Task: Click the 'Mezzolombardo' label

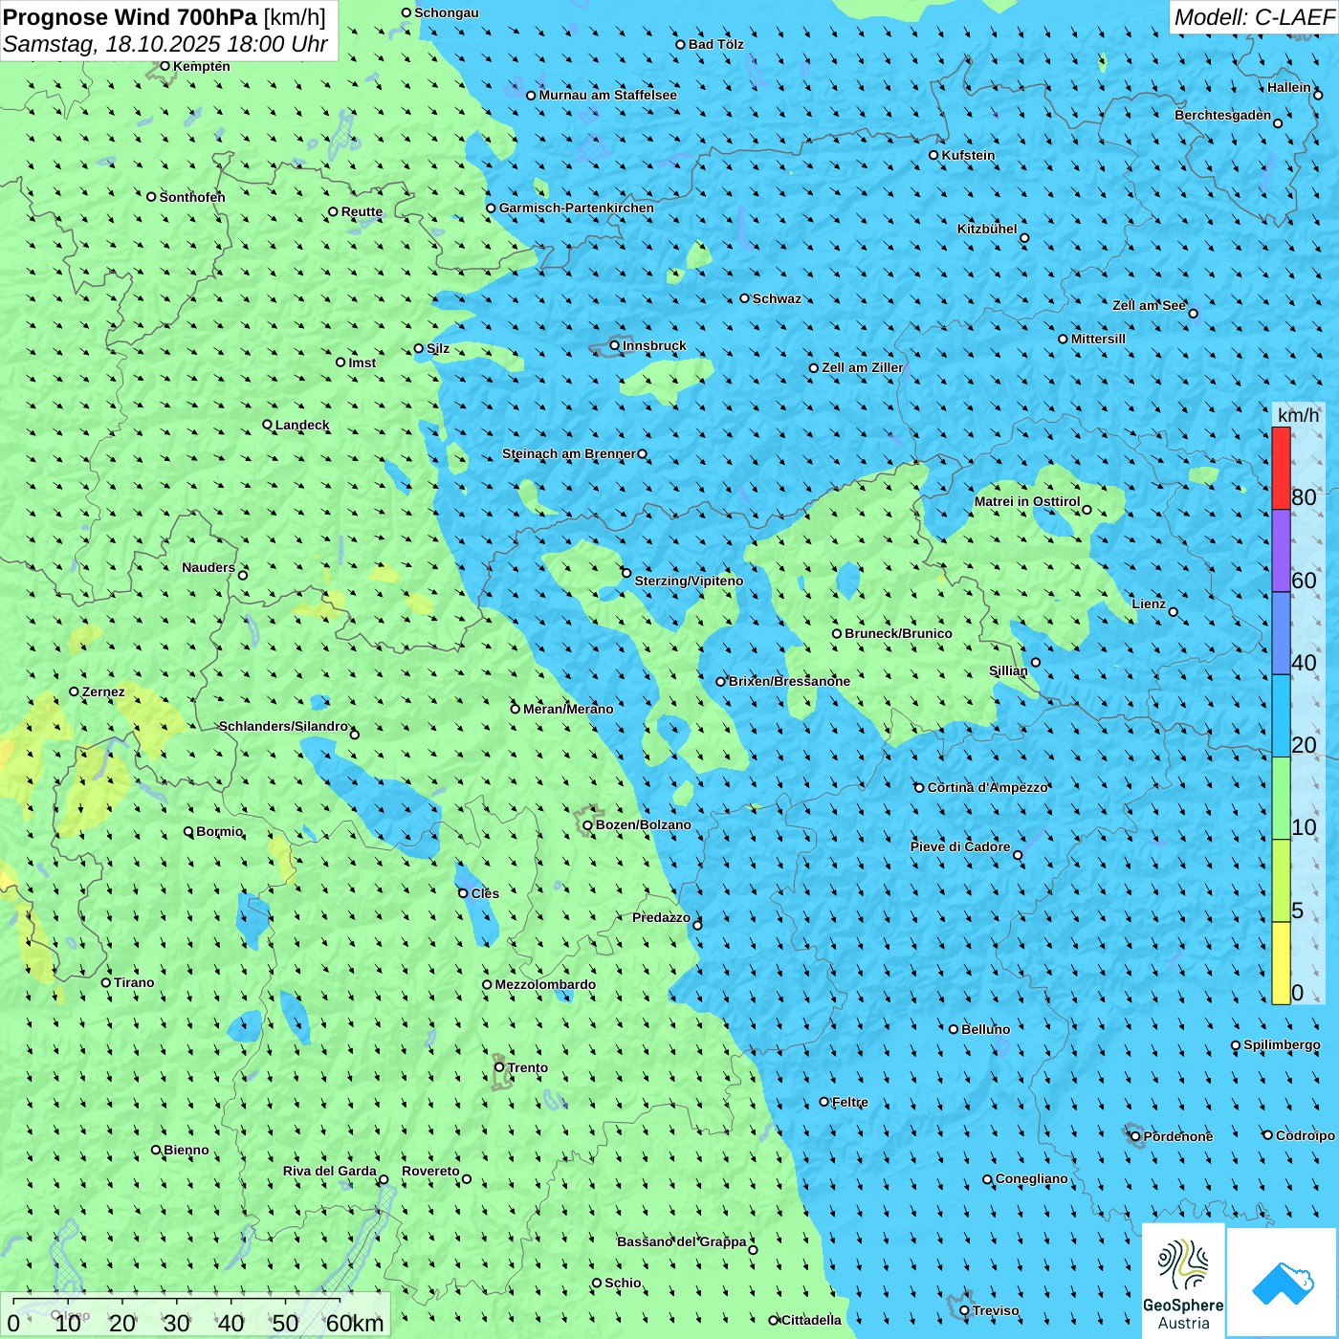Action: click(x=545, y=984)
